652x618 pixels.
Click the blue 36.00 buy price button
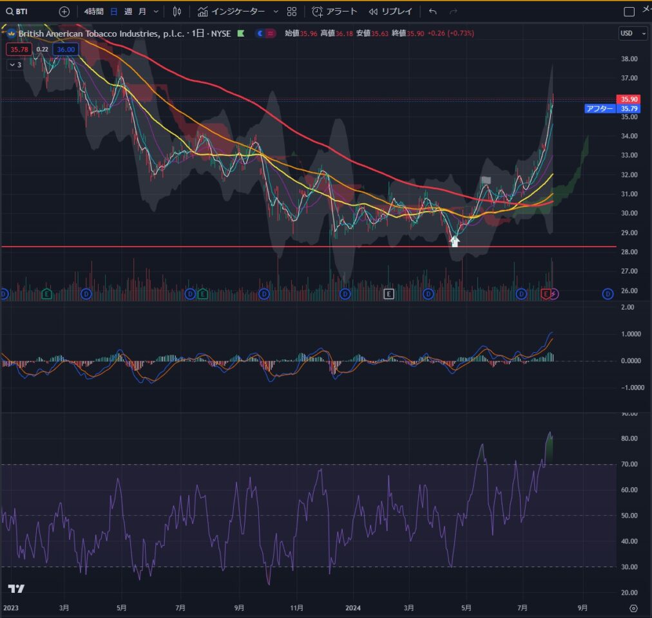tap(66, 50)
